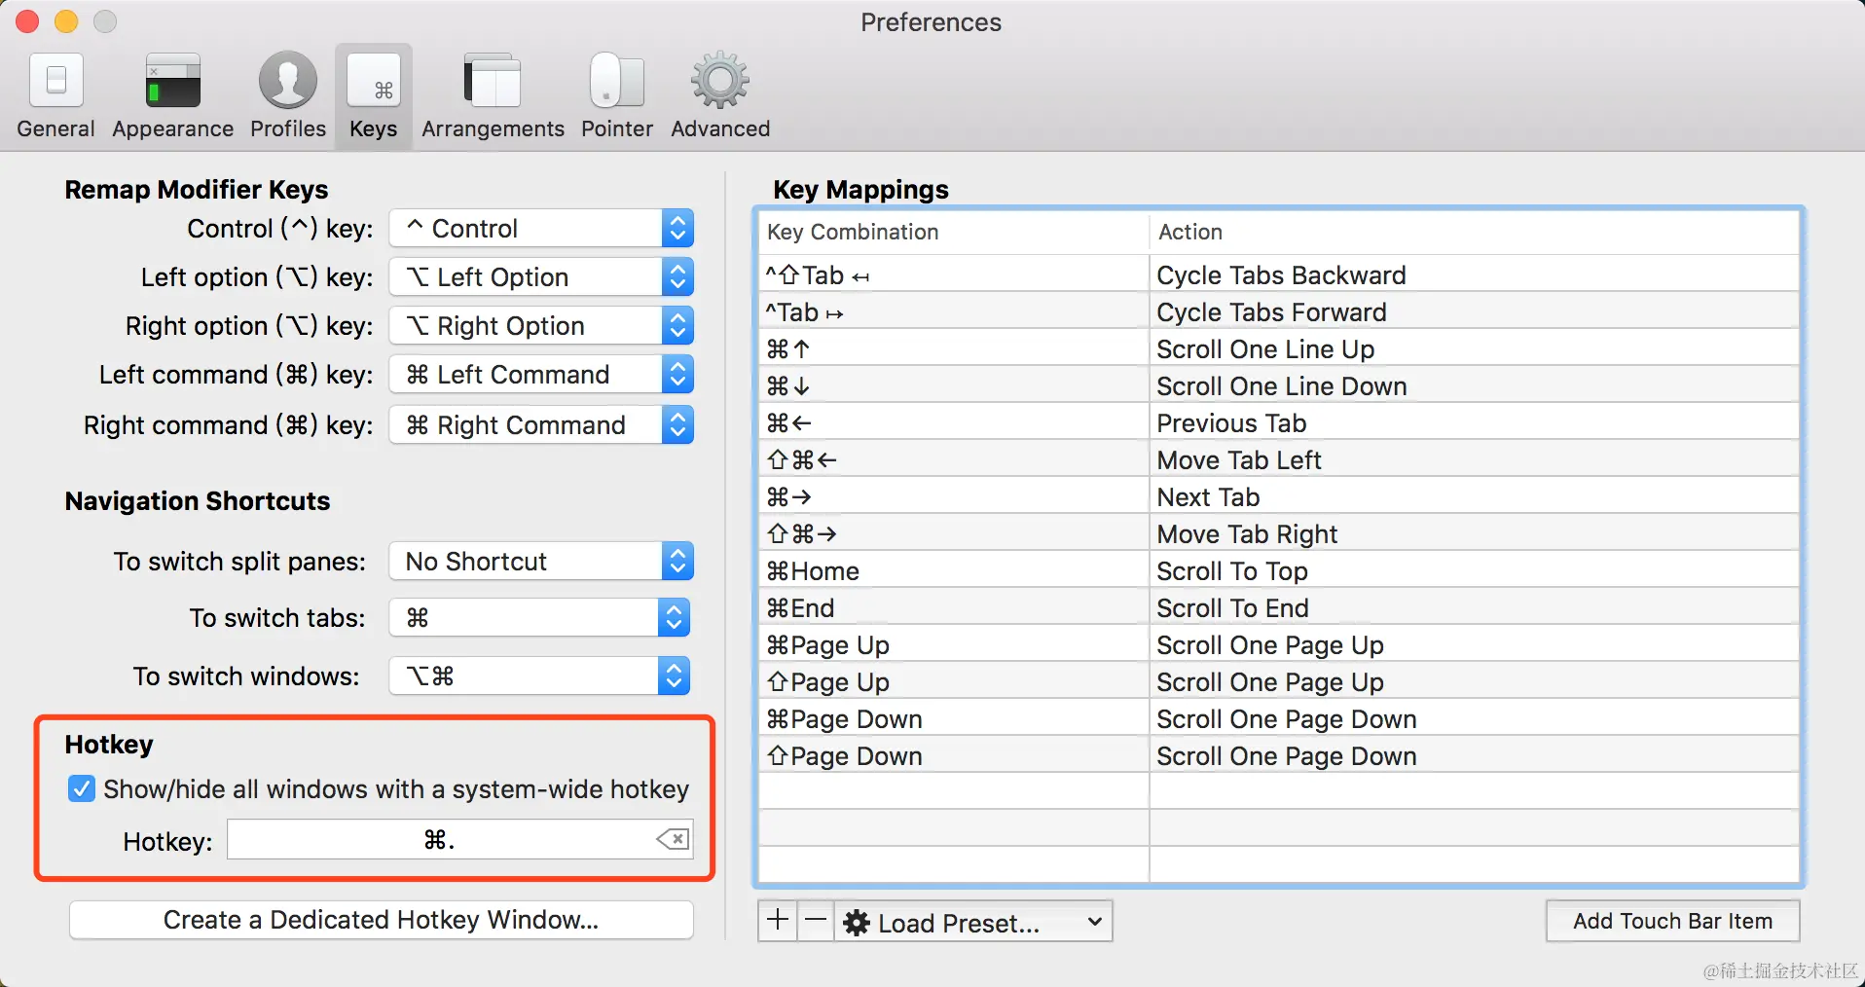Select the ⌘Page Down key combination
Screen dimensions: 1865x987
click(x=844, y=719)
